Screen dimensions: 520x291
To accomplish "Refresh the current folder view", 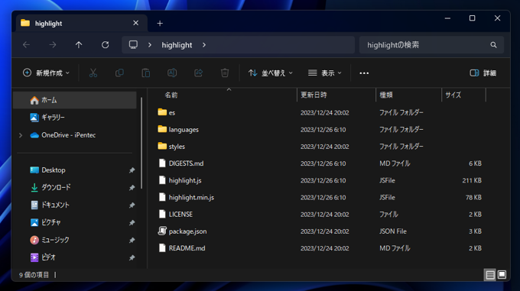I will [x=105, y=45].
